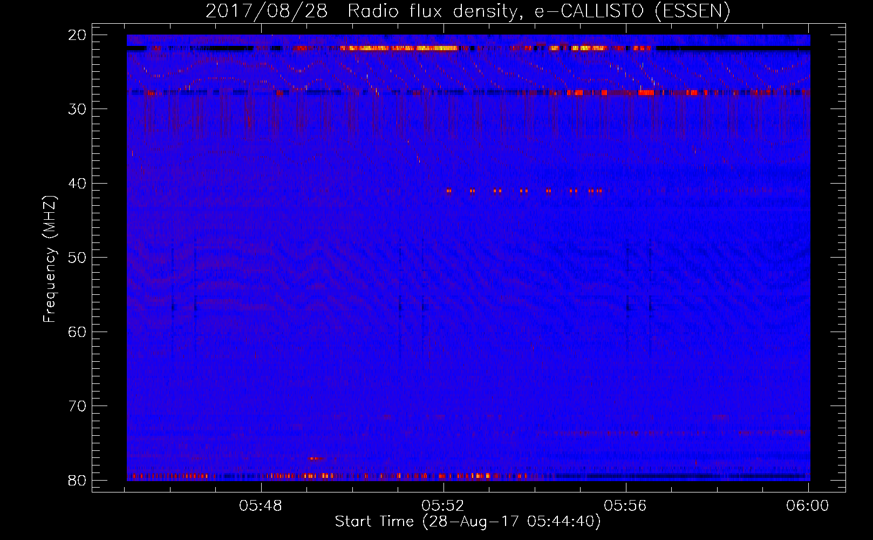Click the 70 MHz tick label
Screen dimensions: 873x540
click(77, 406)
